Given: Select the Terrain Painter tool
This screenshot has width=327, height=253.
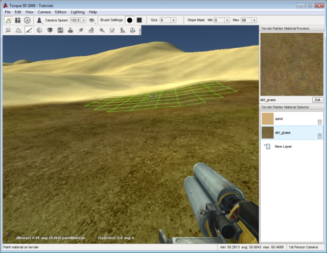Looking at the screenshot, I should click(x=29, y=31).
